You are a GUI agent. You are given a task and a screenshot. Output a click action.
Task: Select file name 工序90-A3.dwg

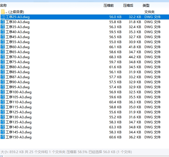click(x=18, y=82)
